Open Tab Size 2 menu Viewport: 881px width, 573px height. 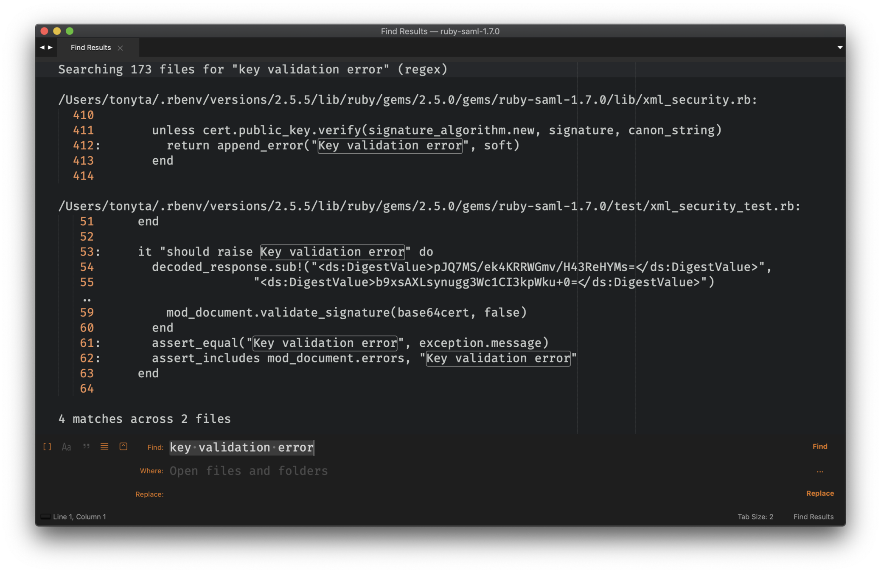[x=755, y=517]
